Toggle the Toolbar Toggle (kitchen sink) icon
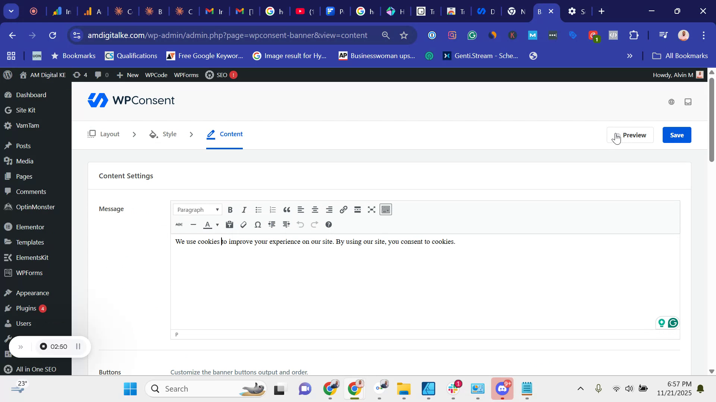Viewport: 716px width, 402px height. pyautogui.click(x=386, y=210)
